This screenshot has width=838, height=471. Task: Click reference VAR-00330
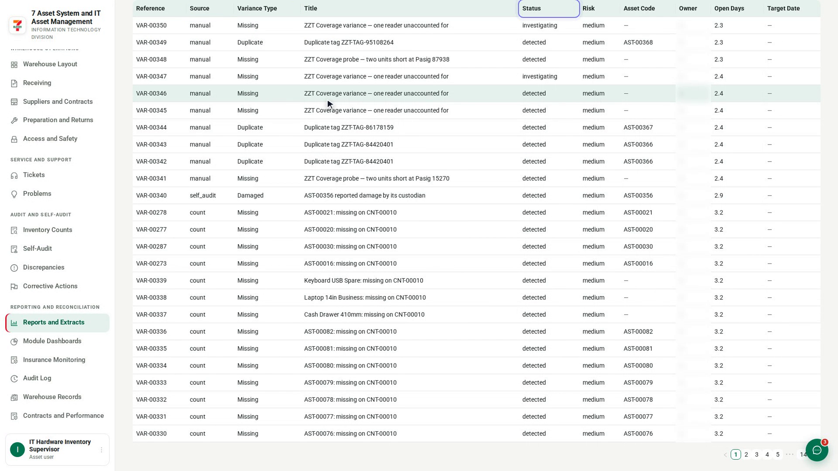(151, 433)
